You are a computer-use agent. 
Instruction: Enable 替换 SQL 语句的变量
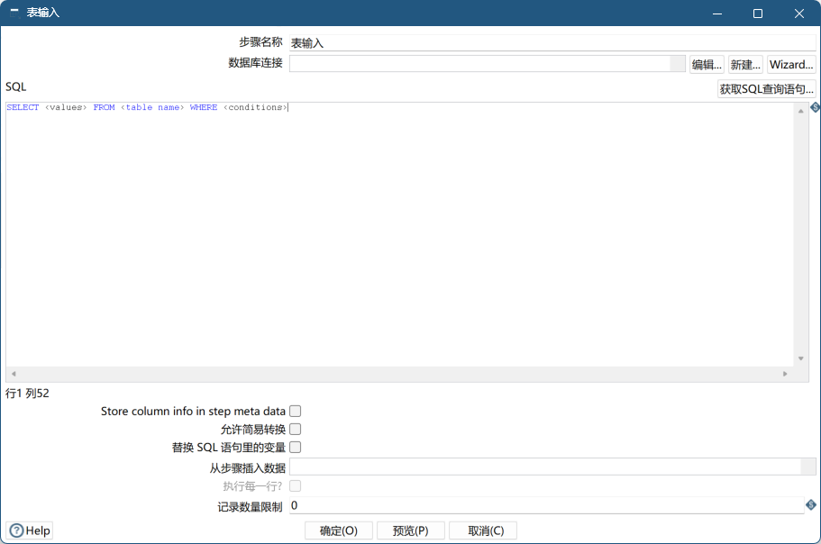pos(295,447)
